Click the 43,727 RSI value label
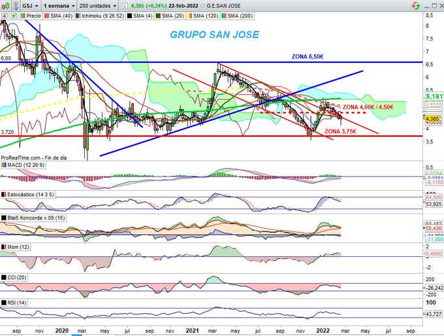The image size is (444, 336). coord(434,314)
